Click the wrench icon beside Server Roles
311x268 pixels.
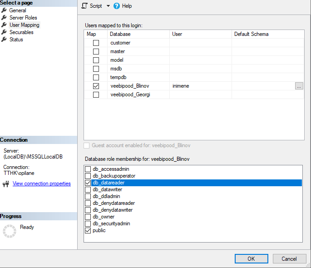[x=4, y=17]
